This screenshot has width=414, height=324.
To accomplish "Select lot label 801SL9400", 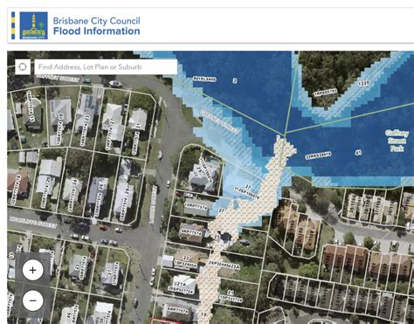I will point(204,79).
